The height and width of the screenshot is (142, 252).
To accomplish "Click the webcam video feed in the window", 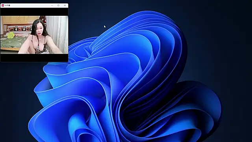I will point(34,35).
